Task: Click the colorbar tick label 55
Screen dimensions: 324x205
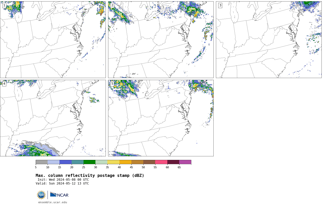Action: pyautogui.click(x=155, y=167)
